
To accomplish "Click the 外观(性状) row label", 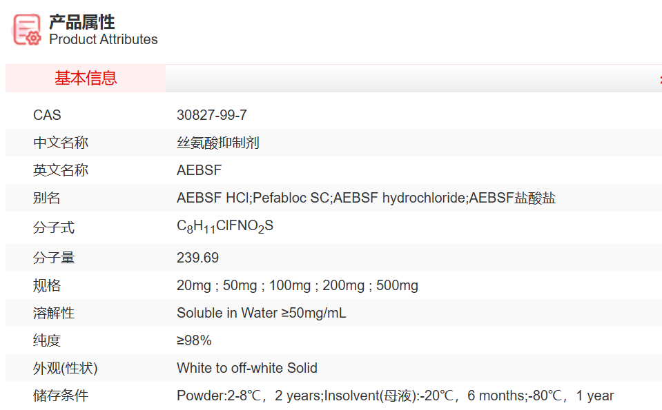I will pyautogui.click(x=66, y=368).
